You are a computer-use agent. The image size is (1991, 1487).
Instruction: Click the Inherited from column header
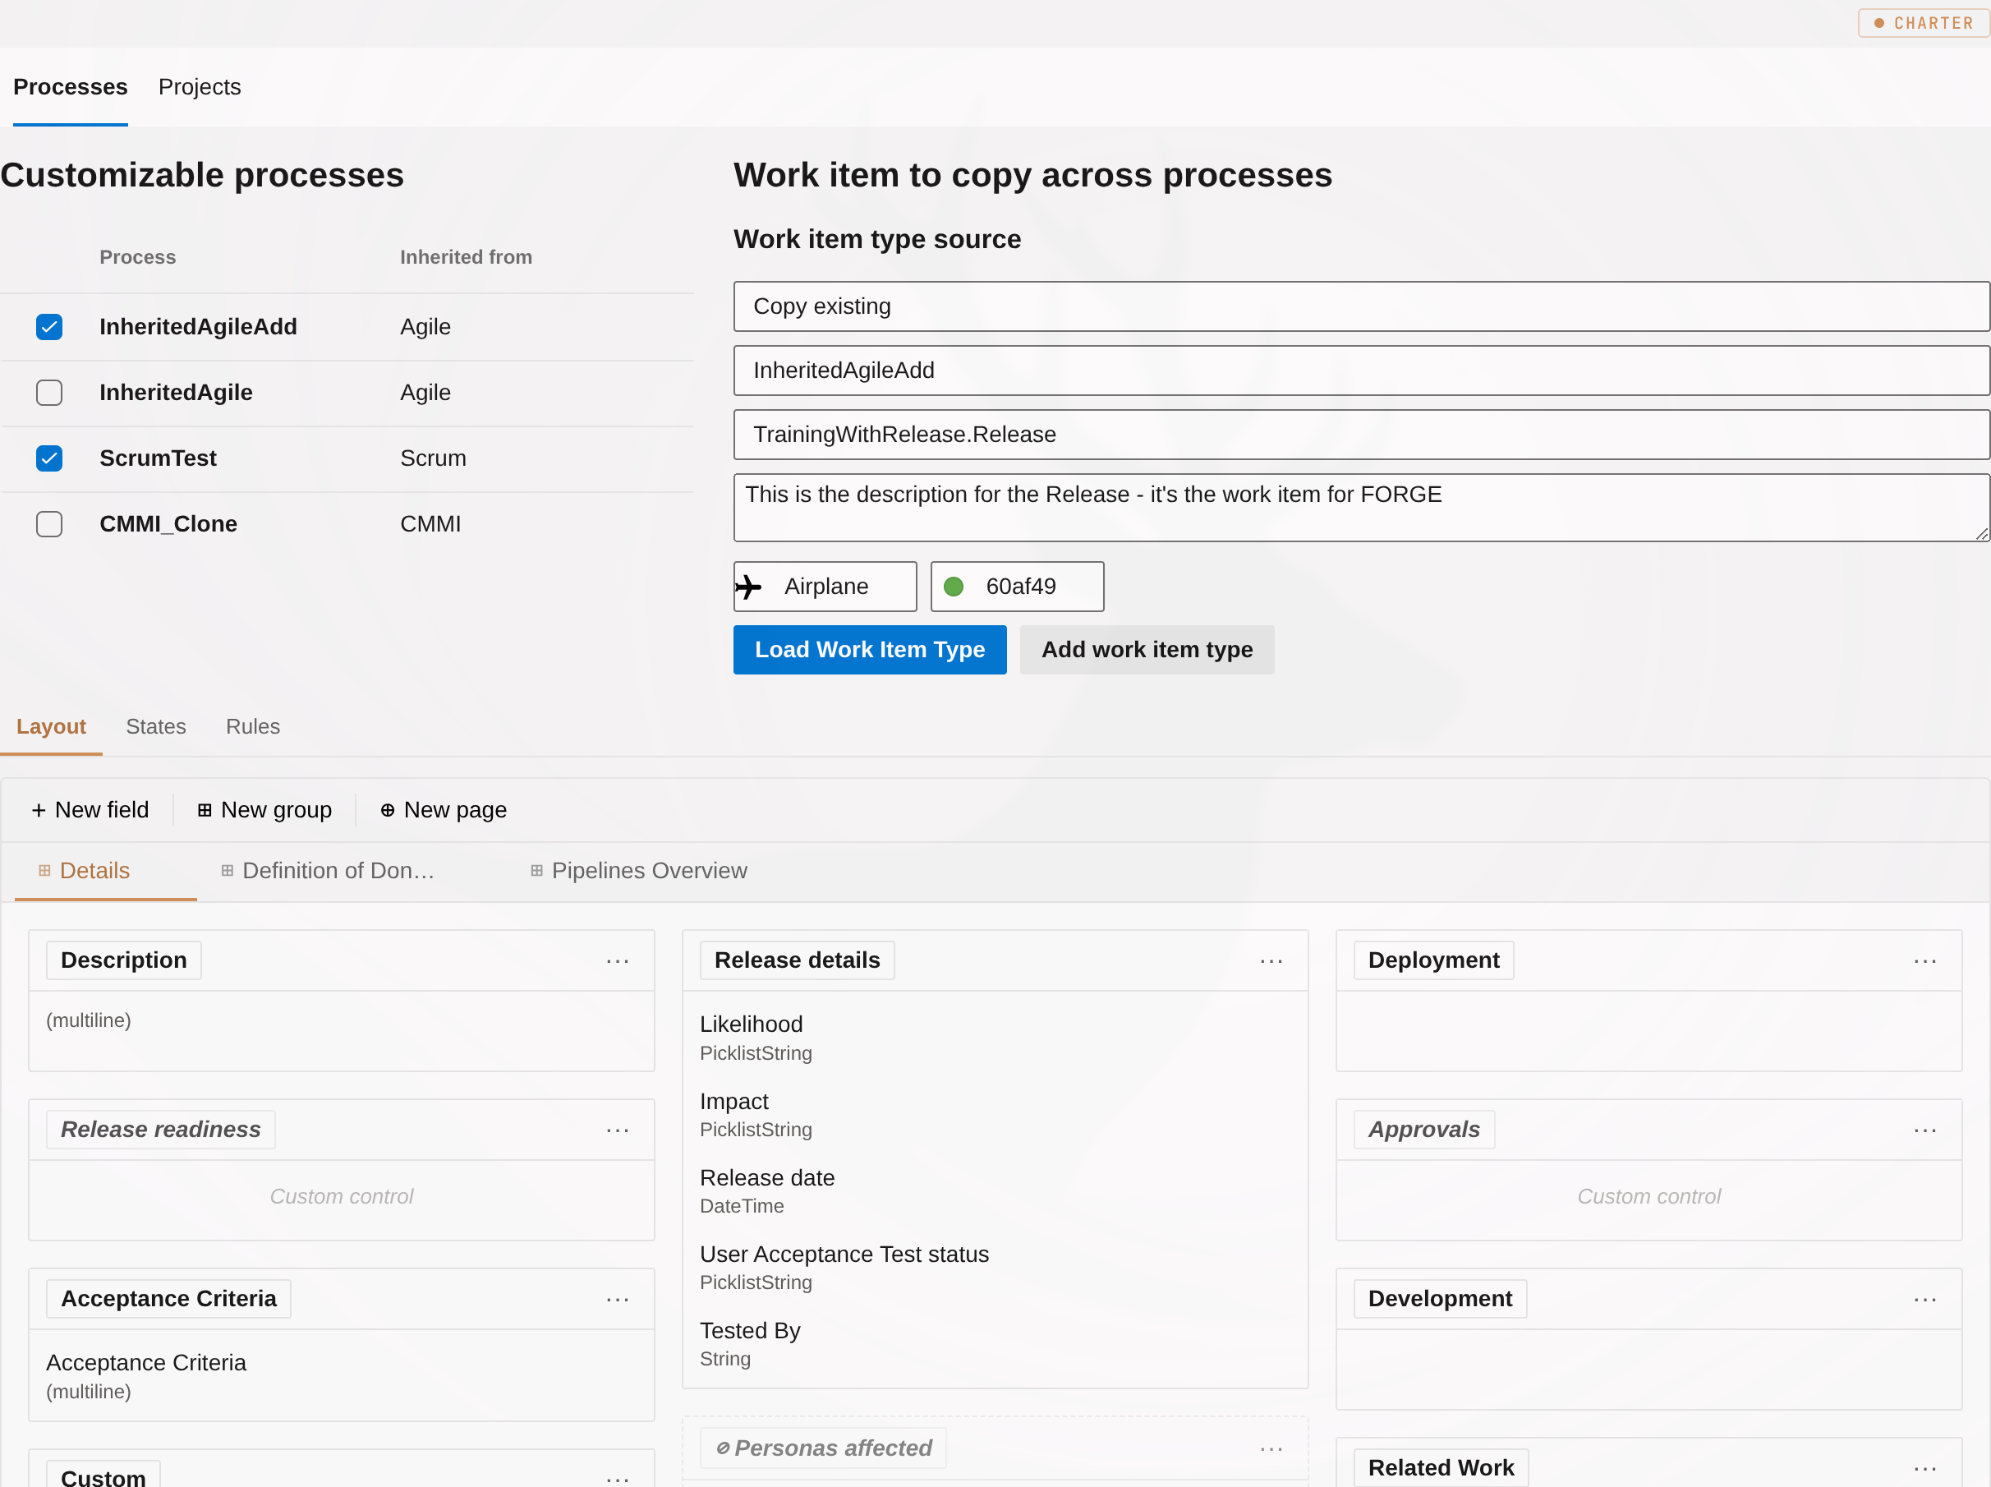[x=466, y=257]
